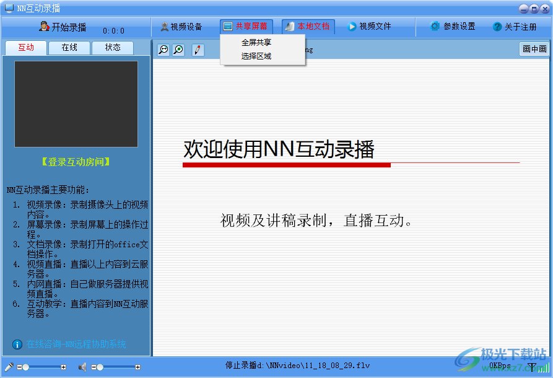This screenshot has height=378, width=553.
Task: Click the zoom in magnifier icon
Action: pos(178,50)
